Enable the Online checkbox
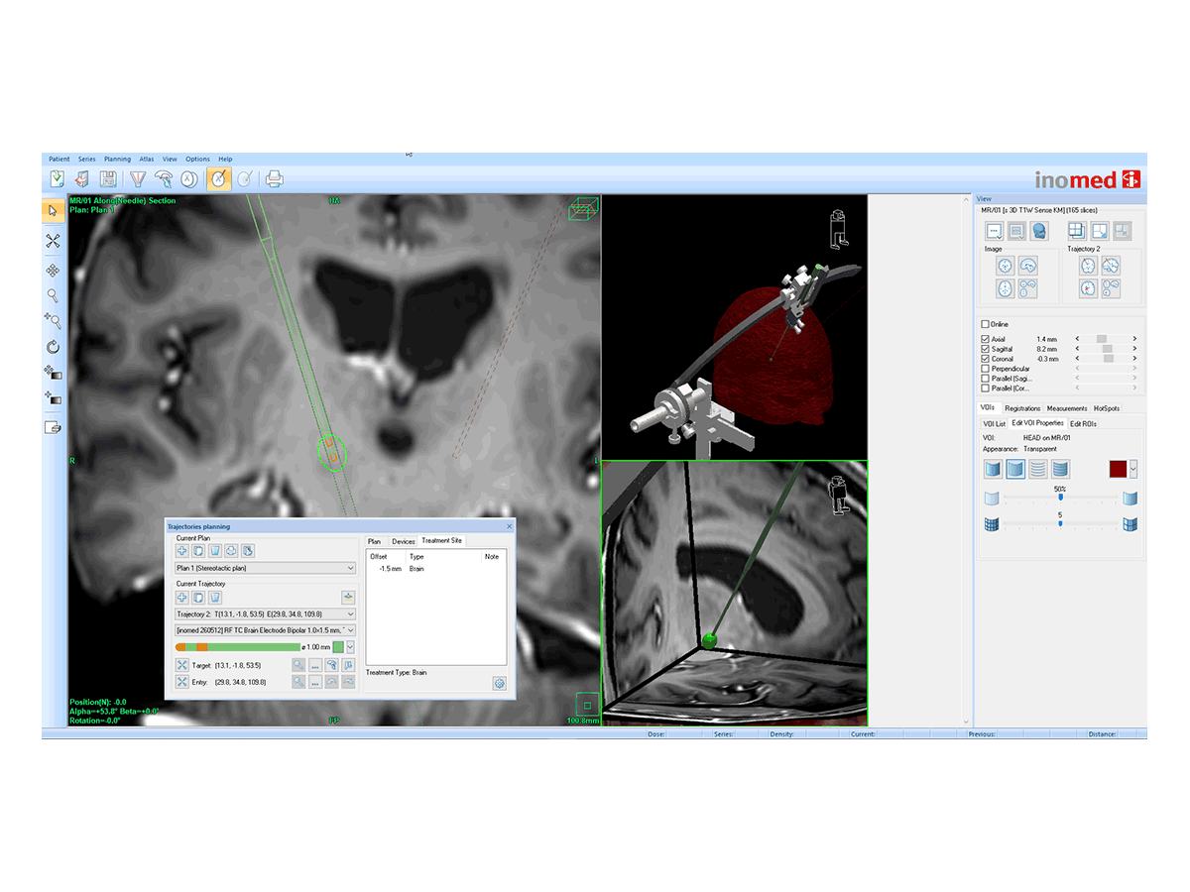 coord(985,324)
